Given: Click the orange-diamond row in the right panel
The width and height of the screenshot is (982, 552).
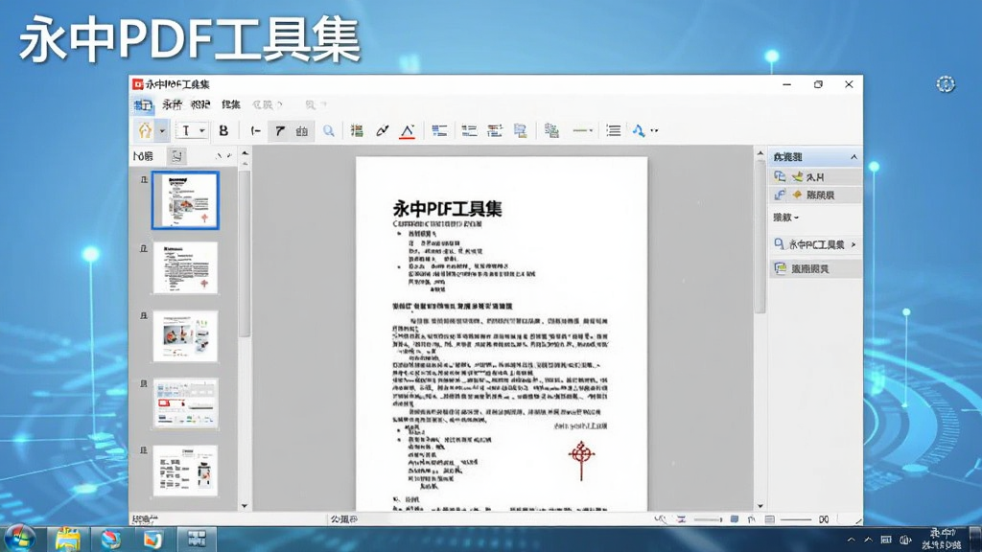Looking at the screenshot, I should click(x=815, y=195).
